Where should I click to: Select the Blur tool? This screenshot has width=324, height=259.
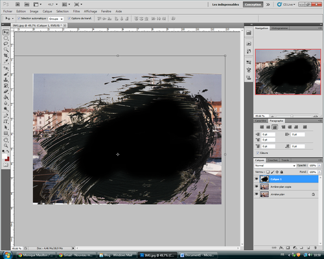pyautogui.click(x=6, y=103)
